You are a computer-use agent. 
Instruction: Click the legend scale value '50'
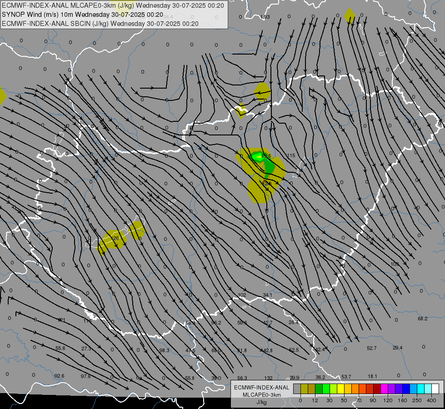344,400
